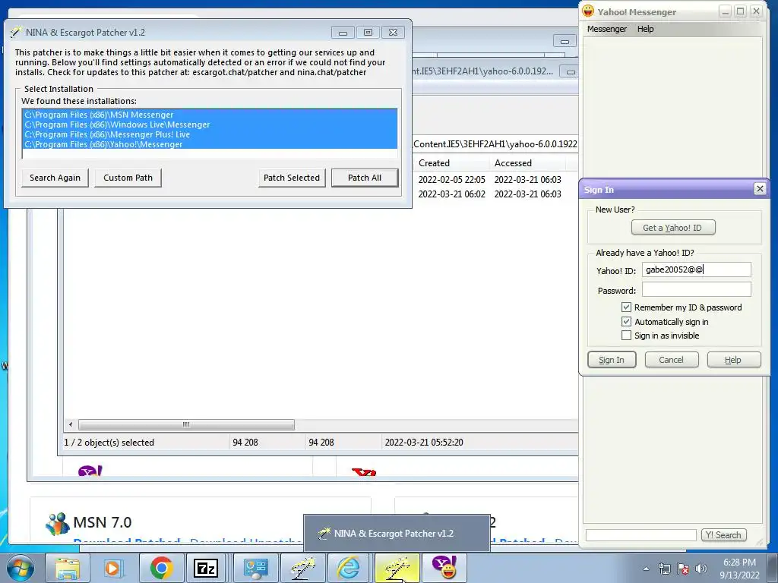Click the Yahoo! Messenger search text box
The height and width of the screenshot is (583, 778).
[640, 535]
